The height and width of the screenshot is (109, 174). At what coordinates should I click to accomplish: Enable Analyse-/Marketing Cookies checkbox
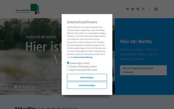pyautogui.click(x=68, y=66)
